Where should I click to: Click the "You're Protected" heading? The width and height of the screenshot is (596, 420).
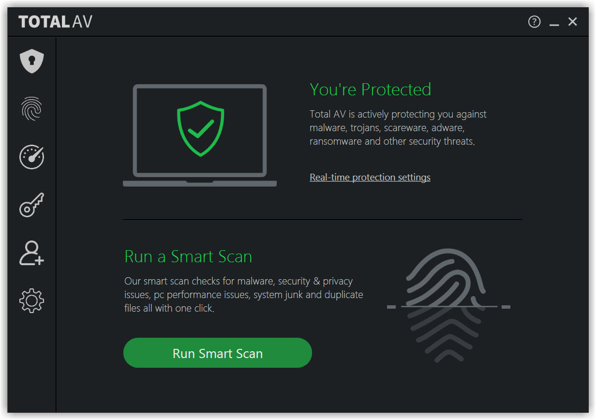[370, 90]
